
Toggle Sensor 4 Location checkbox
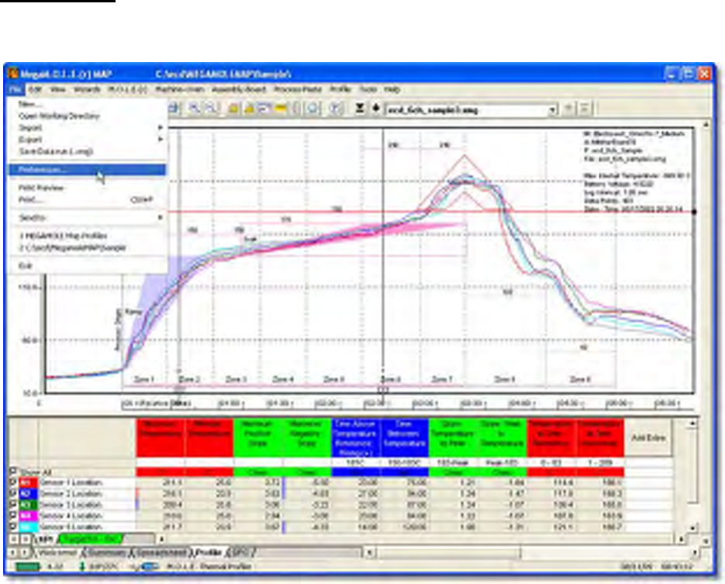tap(13, 516)
